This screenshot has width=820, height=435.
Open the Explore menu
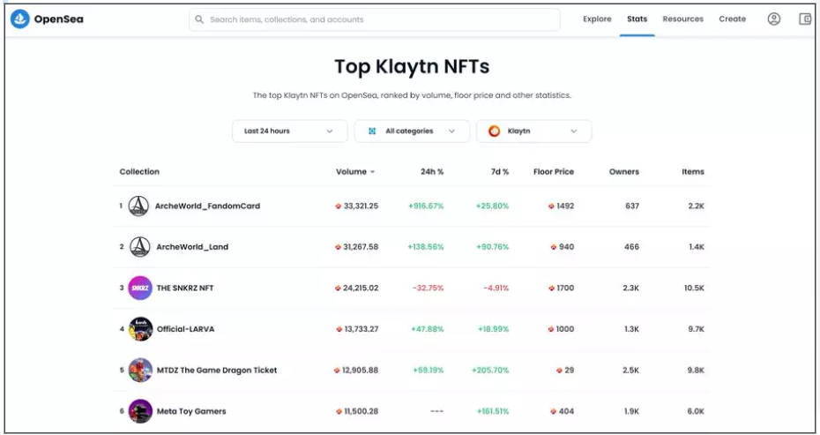pyautogui.click(x=597, y=19)
